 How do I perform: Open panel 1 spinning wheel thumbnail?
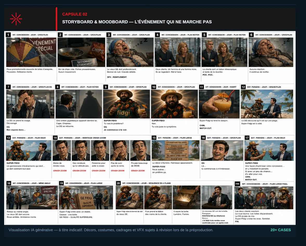pyautogui.click(x=31, y=52)
